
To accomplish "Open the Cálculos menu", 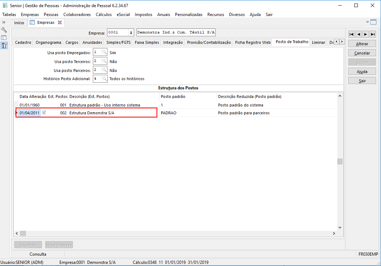I will (x=104, y=15).
